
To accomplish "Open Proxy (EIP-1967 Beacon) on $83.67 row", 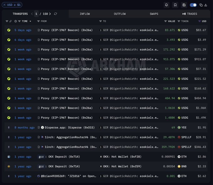I will click(67, 30).
